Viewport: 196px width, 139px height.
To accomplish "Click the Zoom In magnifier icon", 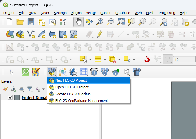I will pyautogui.click(x=100, y=22).
